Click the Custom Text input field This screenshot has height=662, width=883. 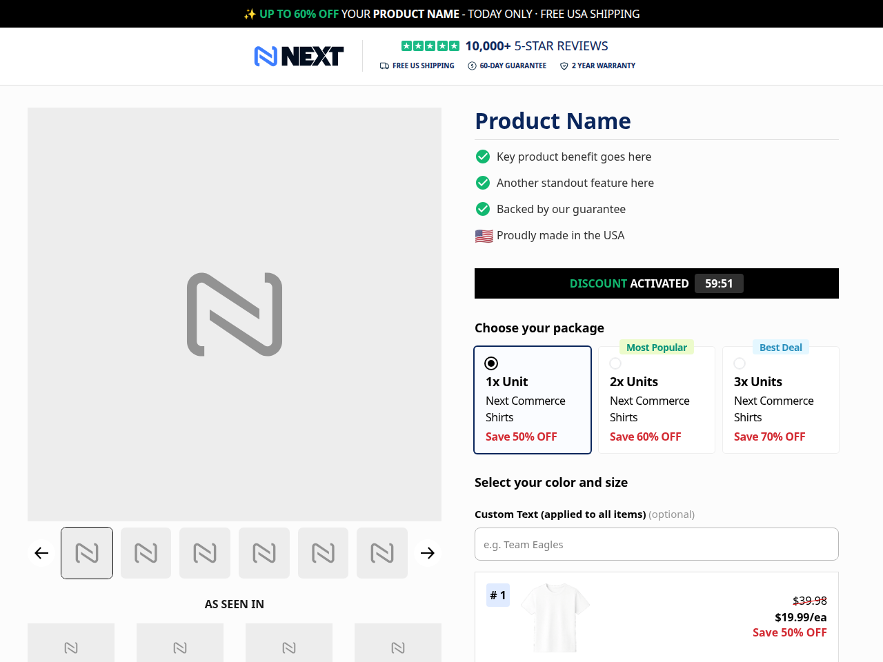point(657,544)
